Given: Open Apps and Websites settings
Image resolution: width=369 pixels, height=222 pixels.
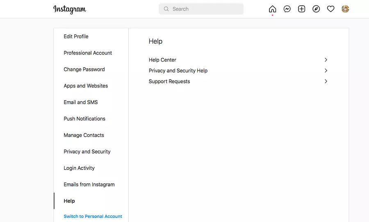Looking at the screenshot, I should 86,86.
